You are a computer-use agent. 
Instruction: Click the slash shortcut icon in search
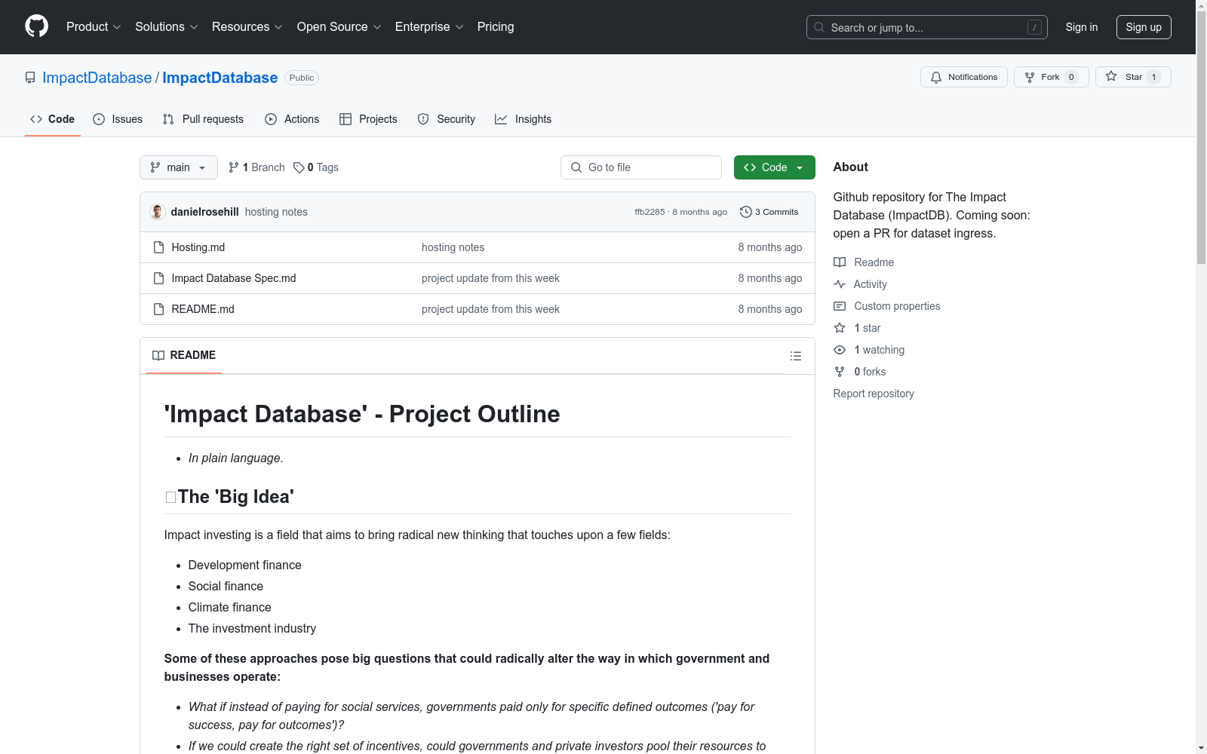(1034, 27)
